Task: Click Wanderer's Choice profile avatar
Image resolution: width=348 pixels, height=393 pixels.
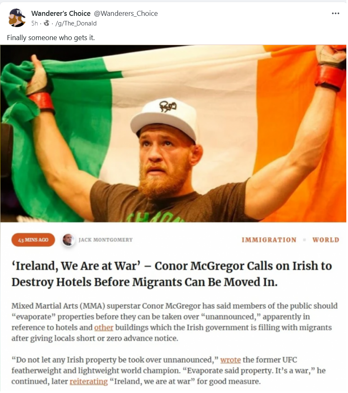Action: click(17, 18)
